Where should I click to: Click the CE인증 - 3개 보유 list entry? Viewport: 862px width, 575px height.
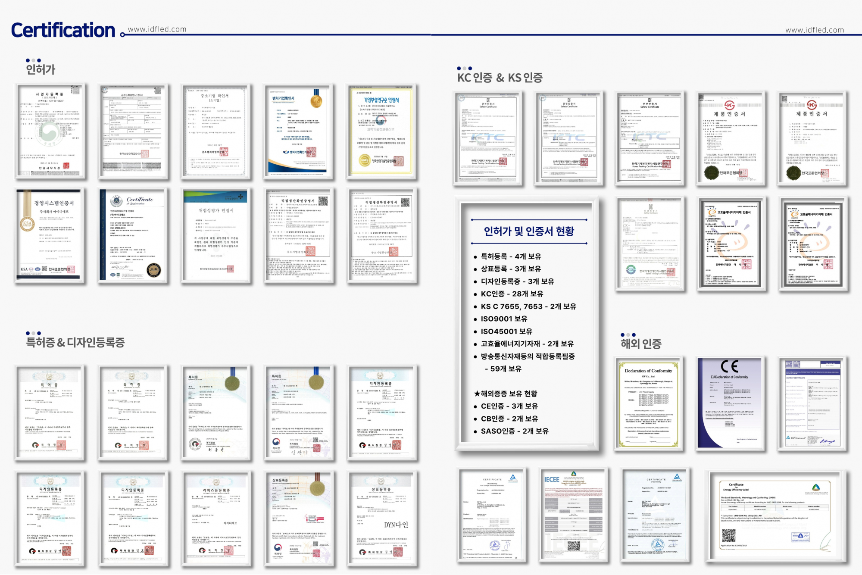pos(511,406)
